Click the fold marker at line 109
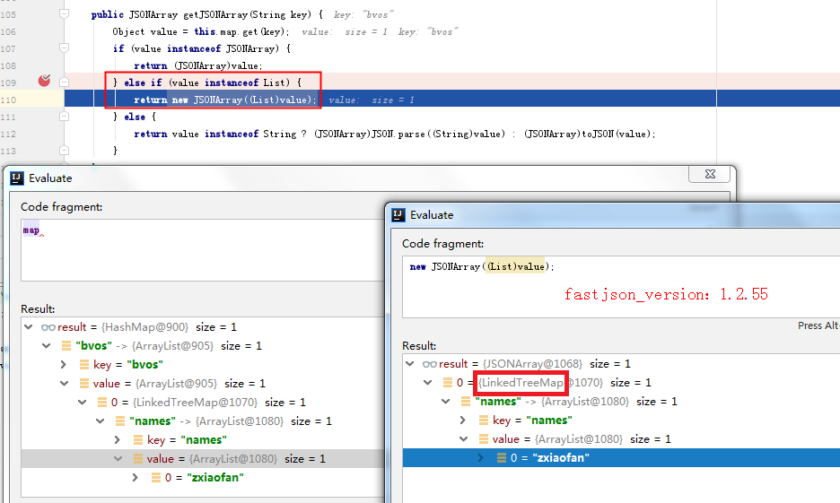Image resolution: width=840 pixels, height=503 pixels. click(x=64, y=82)
